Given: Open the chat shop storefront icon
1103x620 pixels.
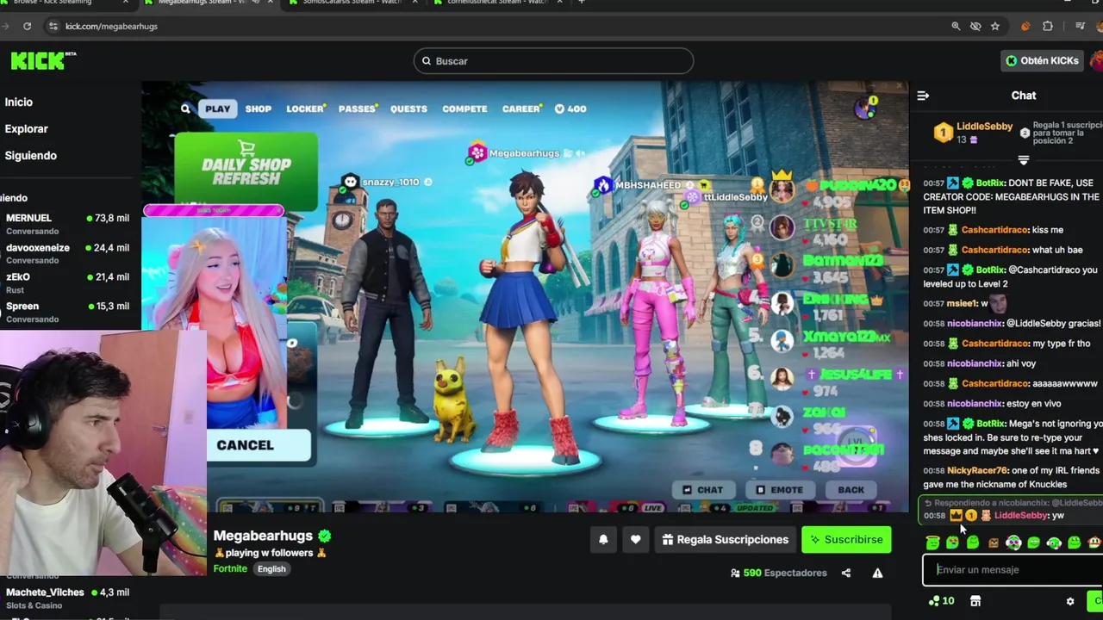Looking at the screenshot, I should 975,601.
